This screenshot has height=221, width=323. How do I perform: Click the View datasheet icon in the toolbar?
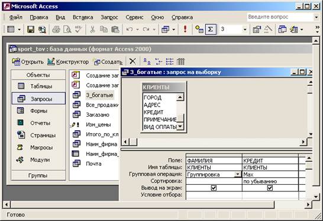click(x=11, y=30)
